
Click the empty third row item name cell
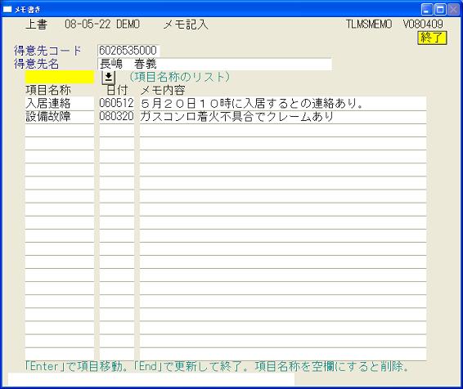(x=60, y=130)
